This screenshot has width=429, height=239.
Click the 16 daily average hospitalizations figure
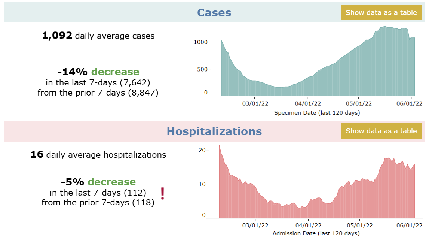37,155
